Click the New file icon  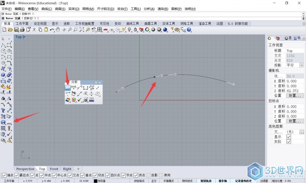pyautogui.click(x=4, y=30)
